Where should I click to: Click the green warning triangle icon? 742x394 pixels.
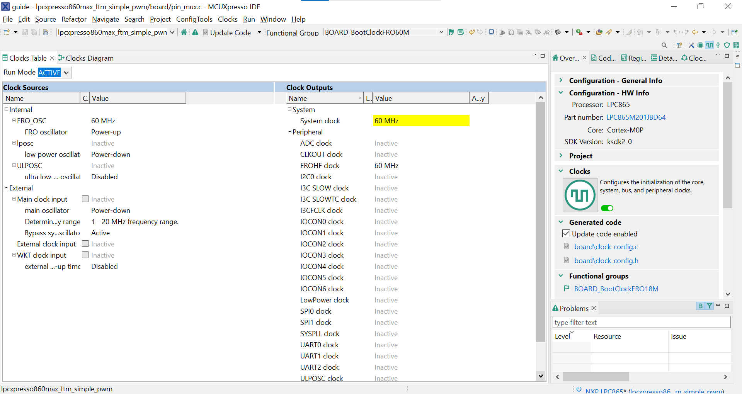pos(195,32)
